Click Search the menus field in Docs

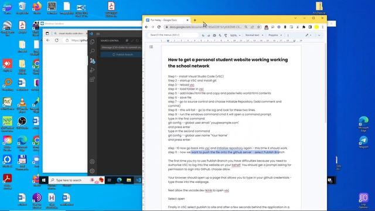click(173, 35)
